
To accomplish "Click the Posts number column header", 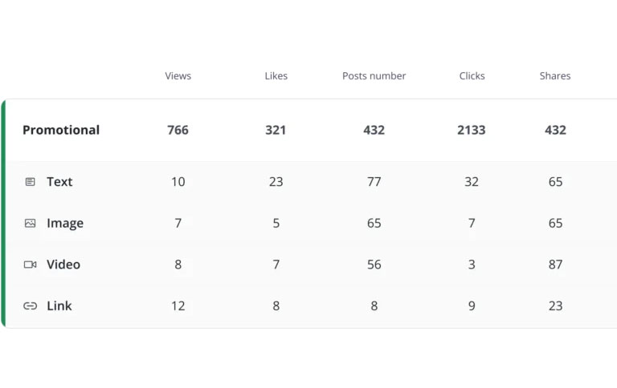I will tap(374, 76).
